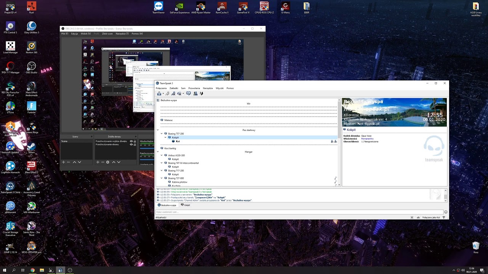
Task: Open Zakładki menu in TeamSpeak
Action: coord(174,88)
